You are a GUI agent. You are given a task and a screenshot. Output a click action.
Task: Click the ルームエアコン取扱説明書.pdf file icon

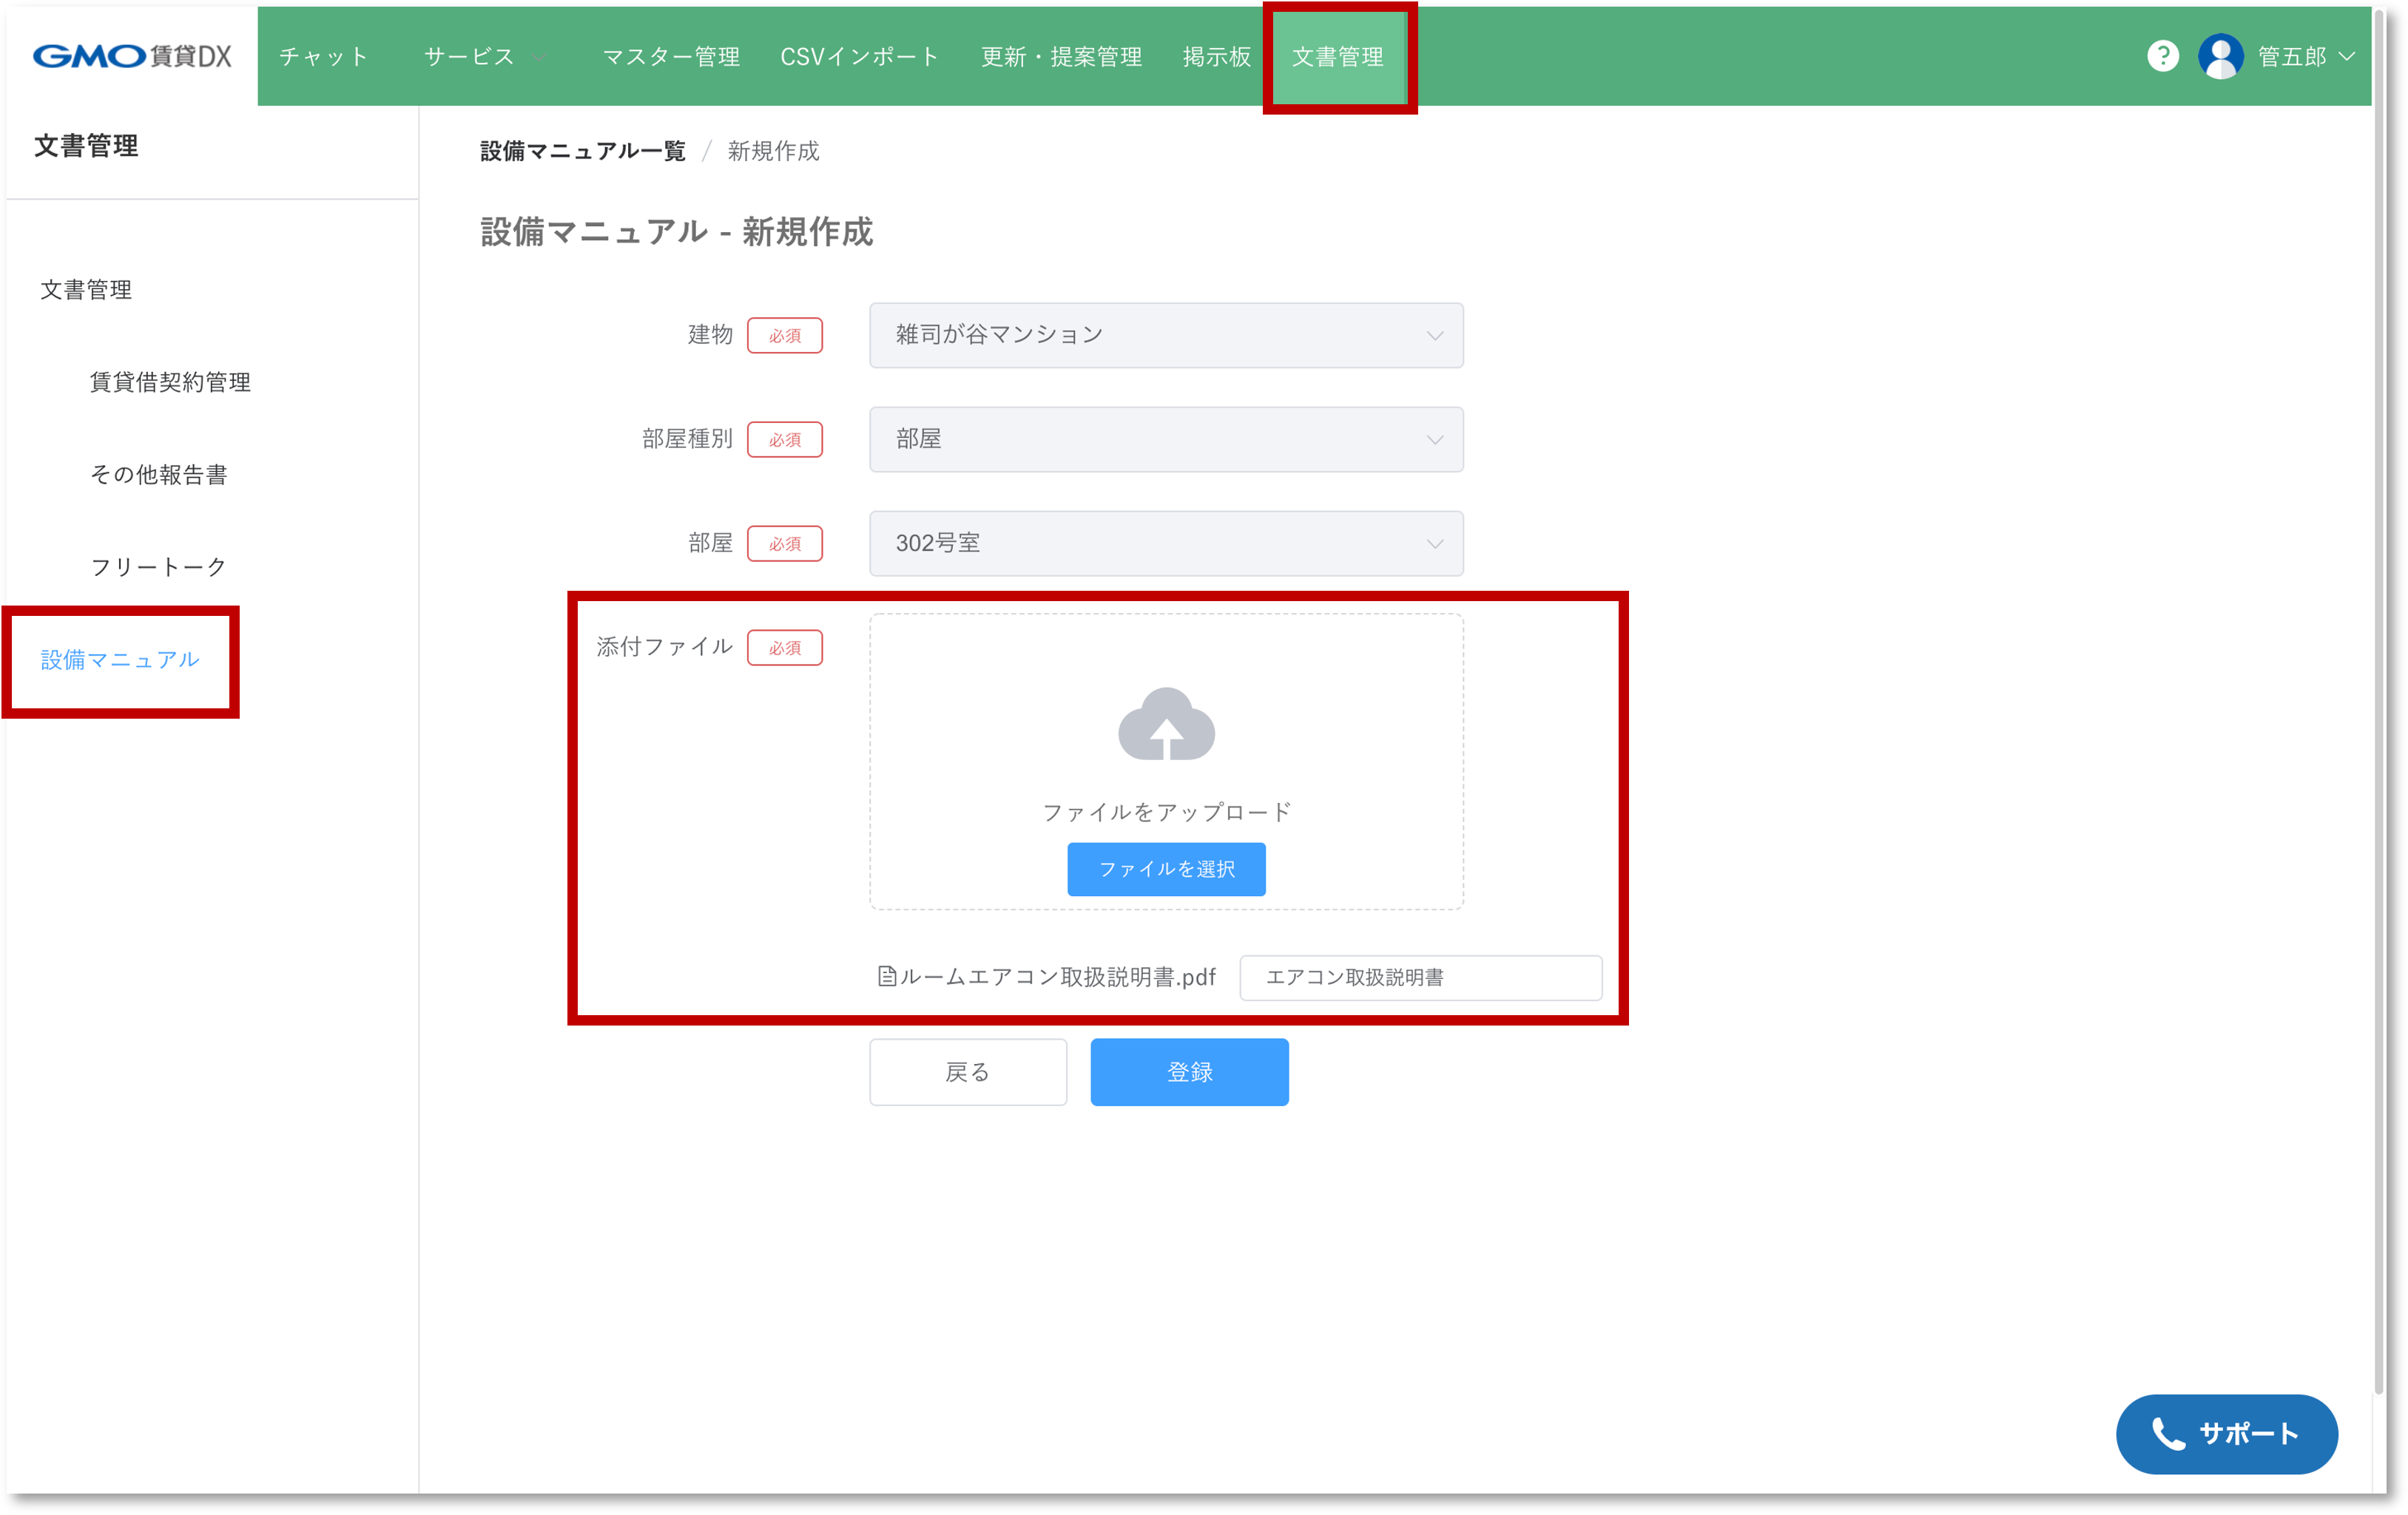[x=886, y=976]
